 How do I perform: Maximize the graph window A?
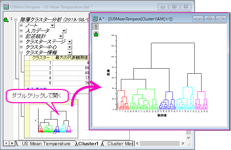pyautogui.click(x=209, y=19)
